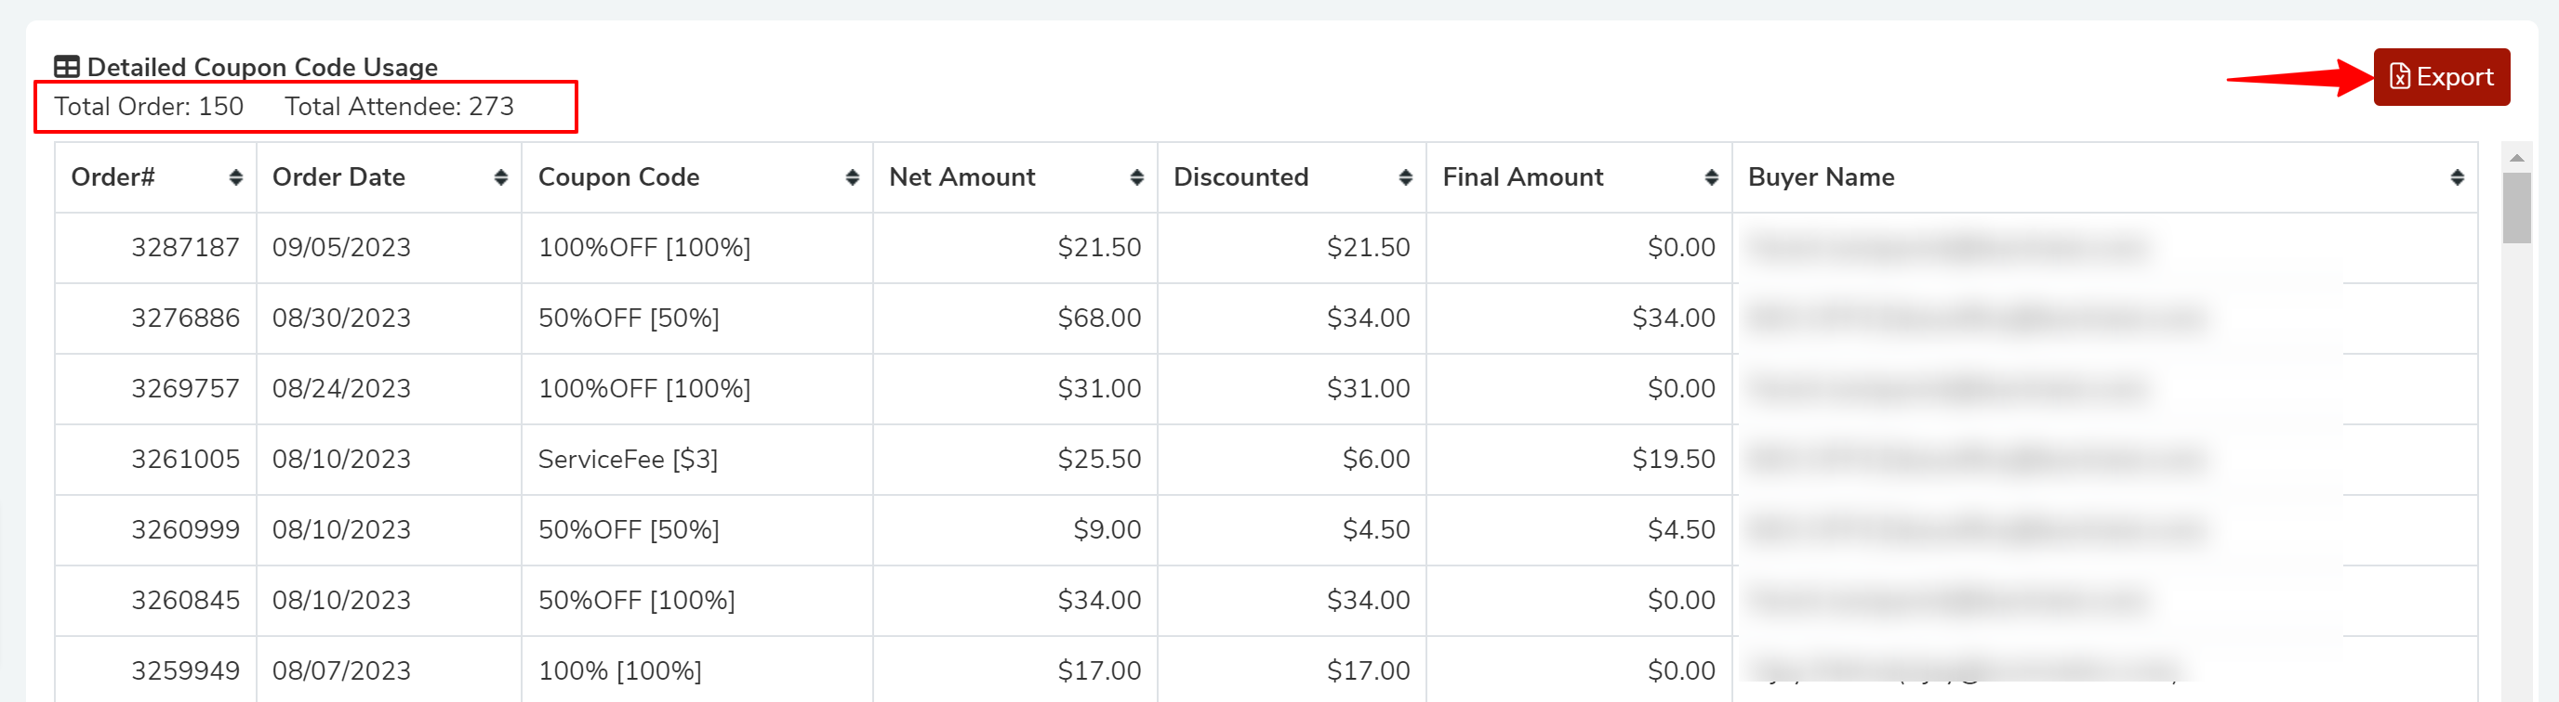Image resolution: width=2559 pixels, height=702 pixels.
Task: Sort by Buyer Name arrows
Action: (2456, 177)
